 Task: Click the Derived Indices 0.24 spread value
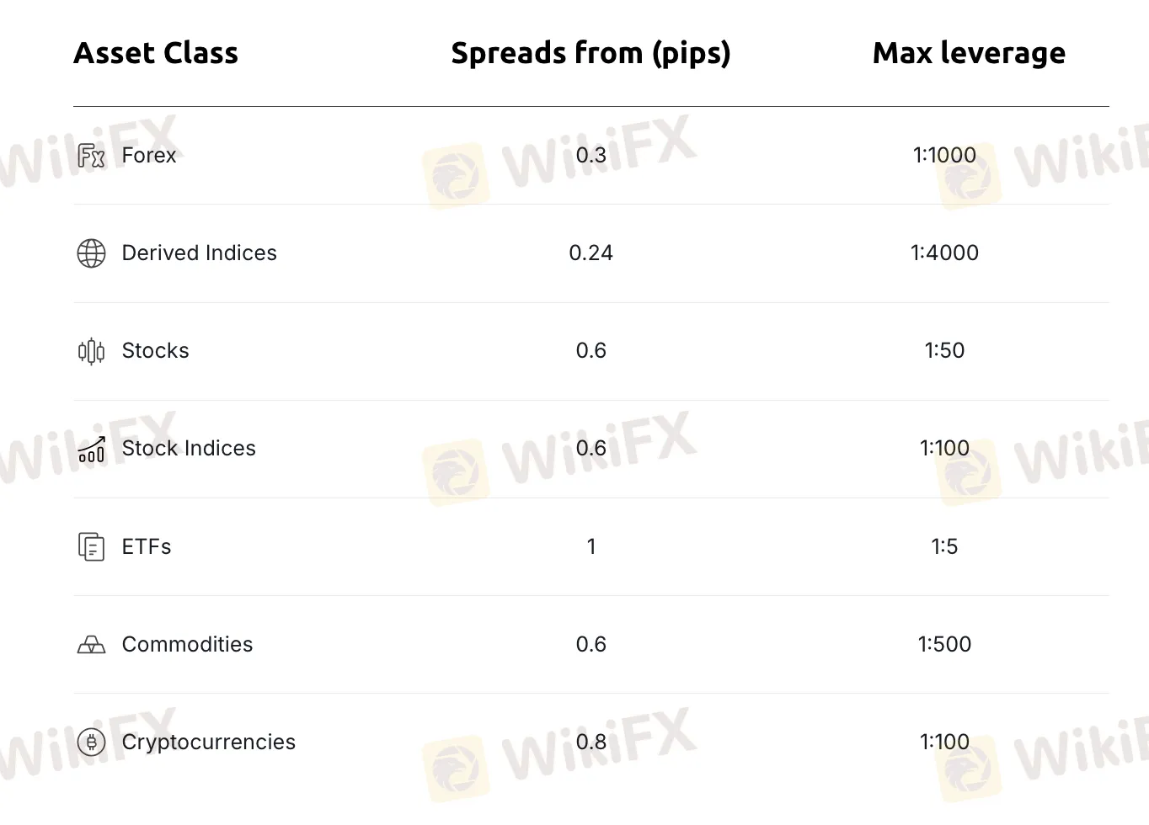591,253
